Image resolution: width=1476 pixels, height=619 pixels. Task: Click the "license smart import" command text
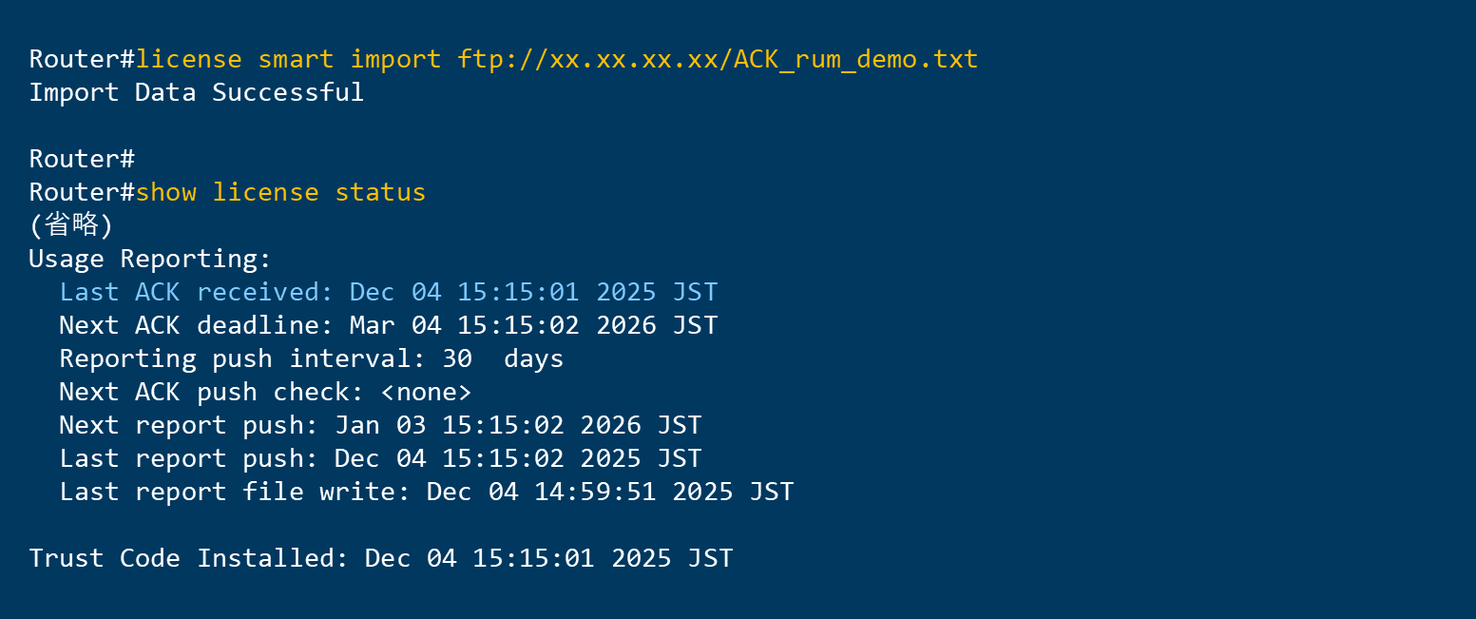point(288,59)
